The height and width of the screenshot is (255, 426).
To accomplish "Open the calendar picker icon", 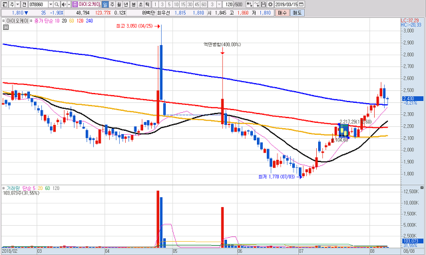I will tap(302, 5).
